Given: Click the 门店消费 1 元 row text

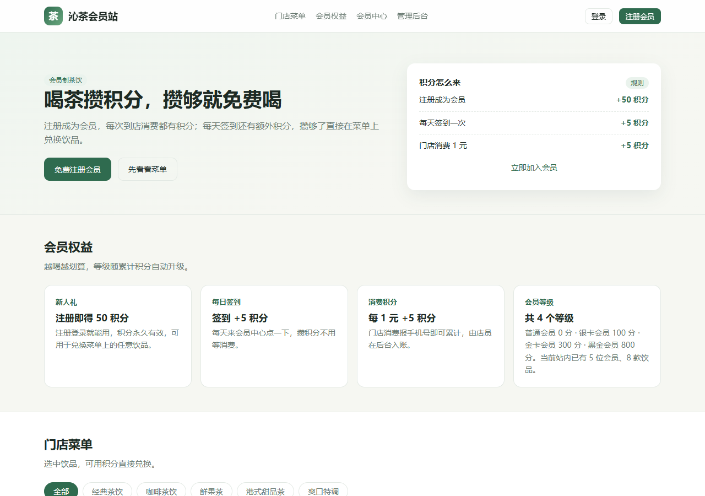Looking at the screenshot, I should coord(443,145).
